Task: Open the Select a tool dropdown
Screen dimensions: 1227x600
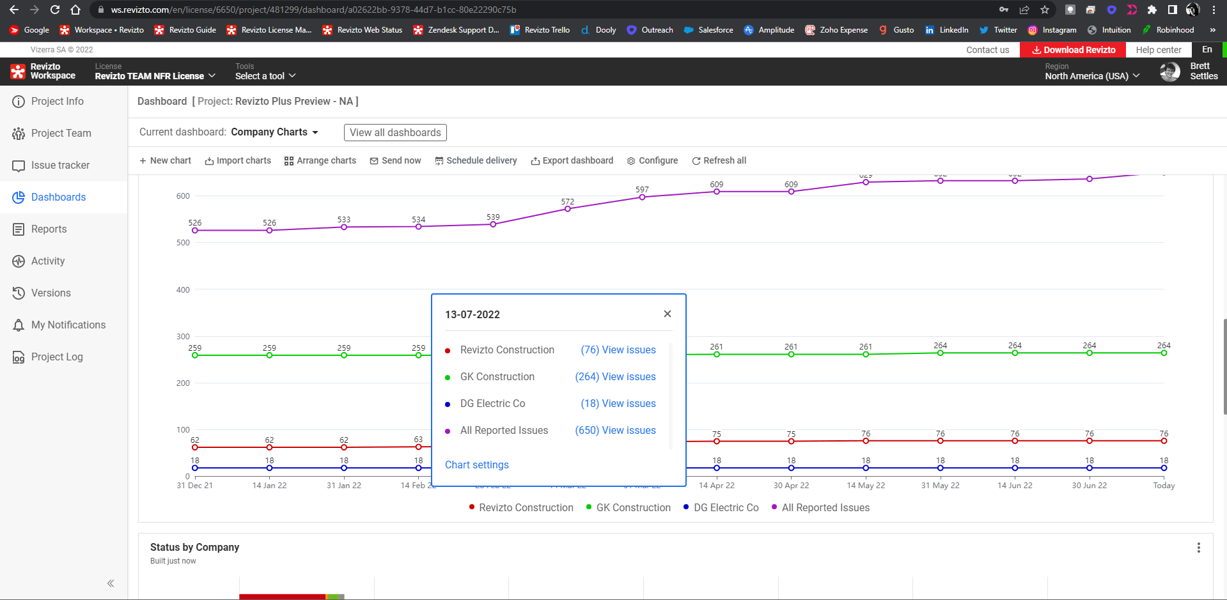Action: click(265, 76)
